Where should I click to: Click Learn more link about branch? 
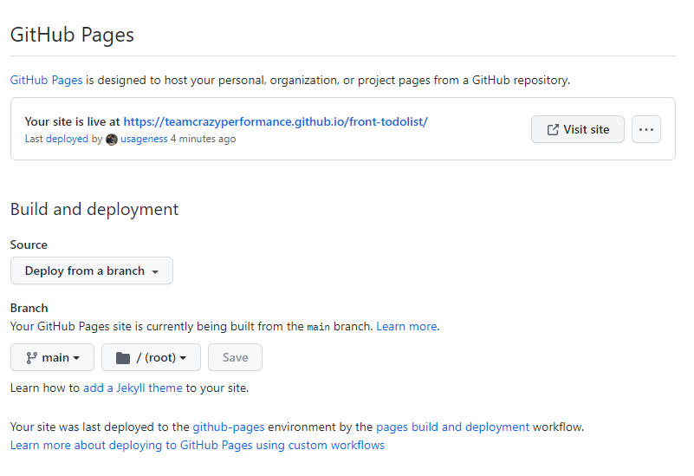[406, 326]
